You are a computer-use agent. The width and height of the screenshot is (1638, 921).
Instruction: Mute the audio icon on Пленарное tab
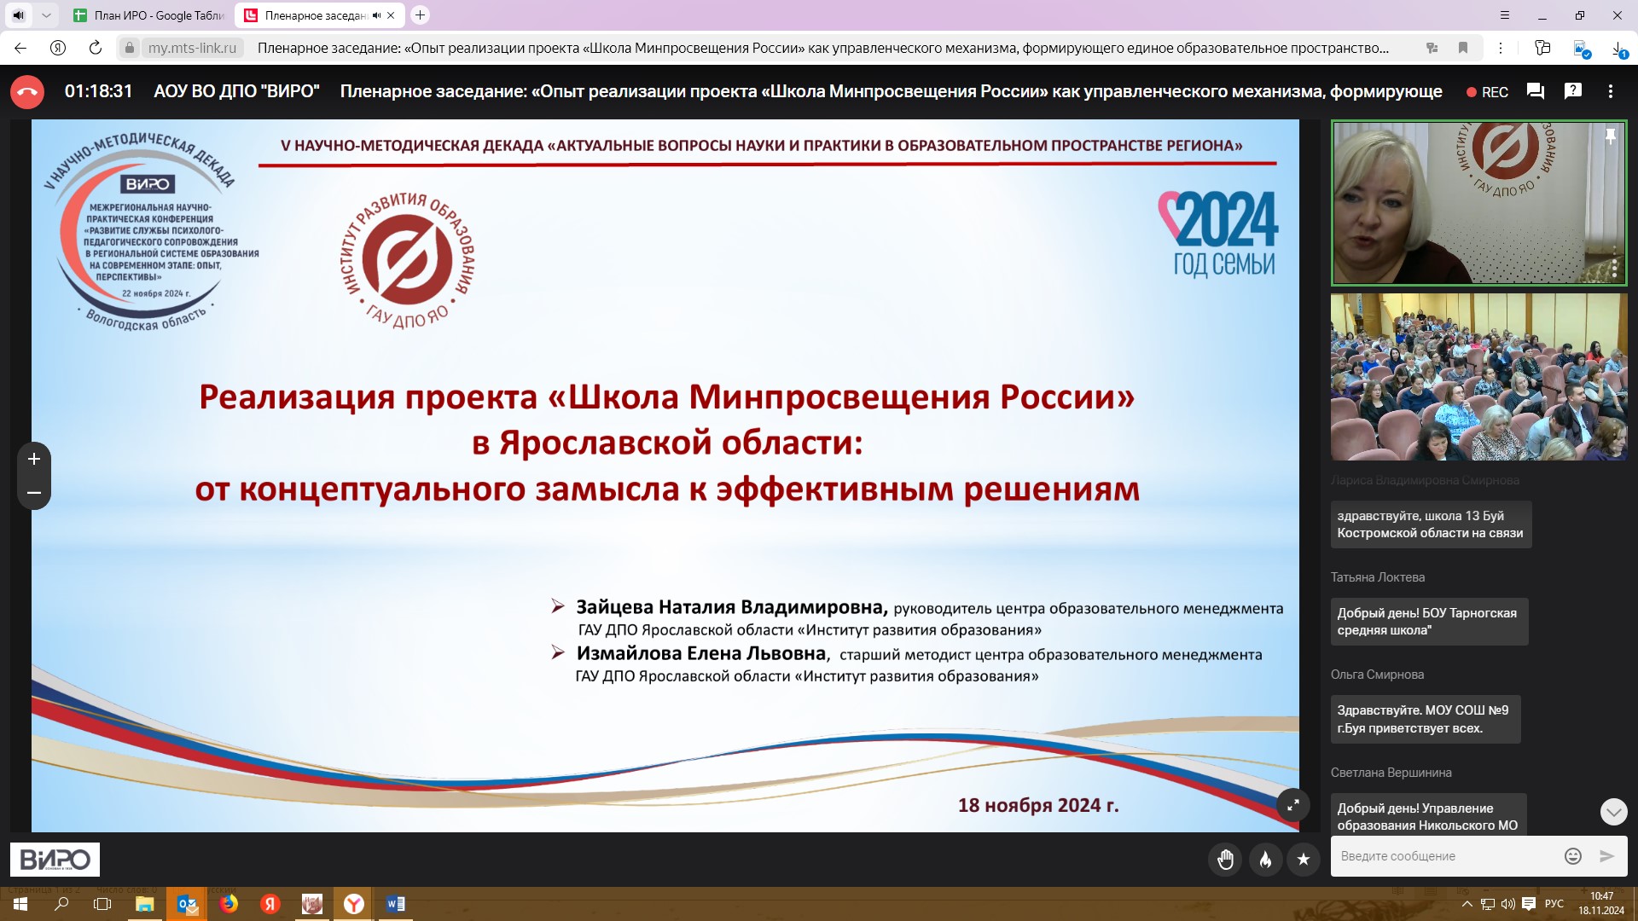pos(376,15)
